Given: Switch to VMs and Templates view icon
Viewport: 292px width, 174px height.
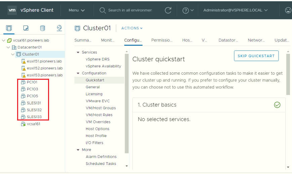Looking at the screenshot, I should (26, 28).
